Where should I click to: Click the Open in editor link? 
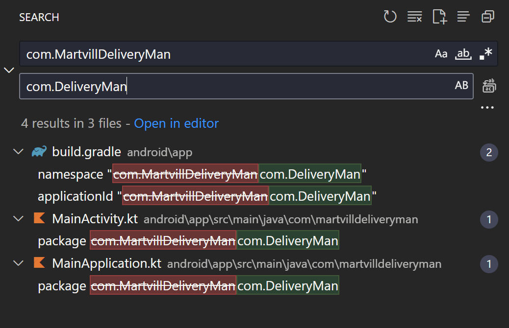point(176,123)
